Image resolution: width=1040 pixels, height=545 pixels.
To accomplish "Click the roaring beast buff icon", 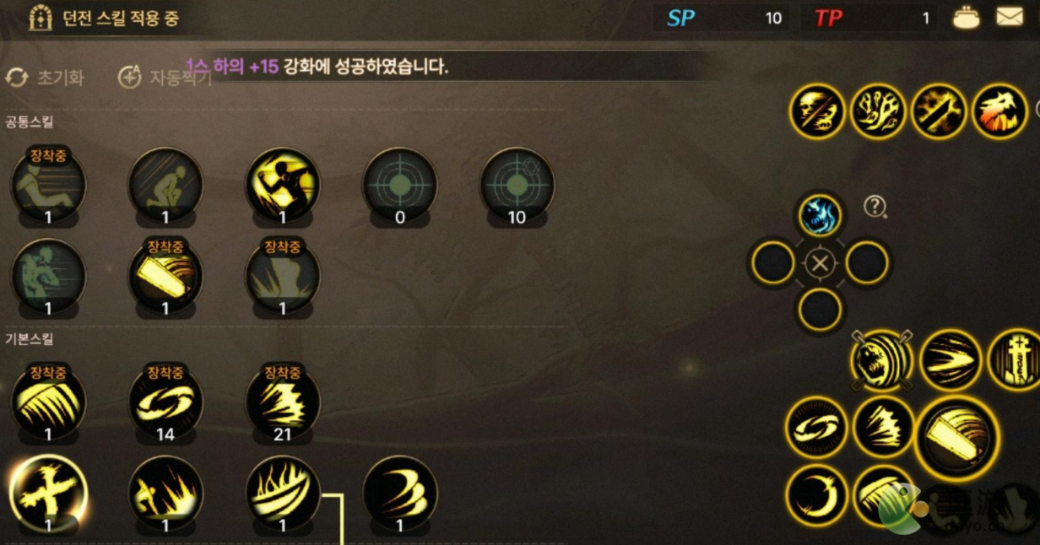I will 999,111.
